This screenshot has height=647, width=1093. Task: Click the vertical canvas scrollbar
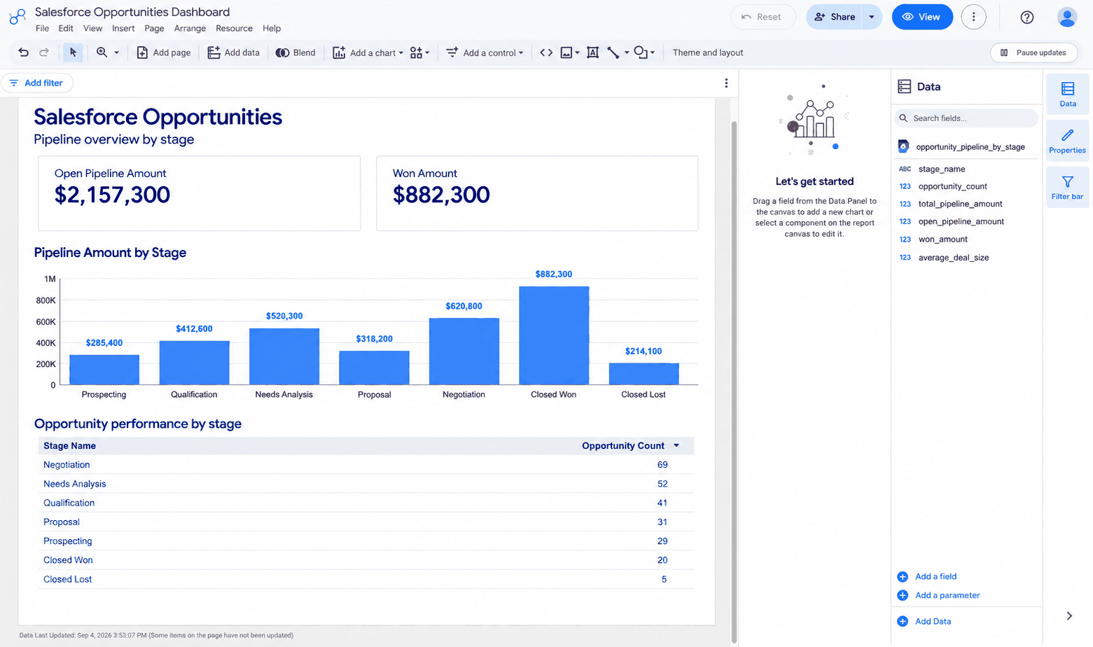tap(734, 382)
